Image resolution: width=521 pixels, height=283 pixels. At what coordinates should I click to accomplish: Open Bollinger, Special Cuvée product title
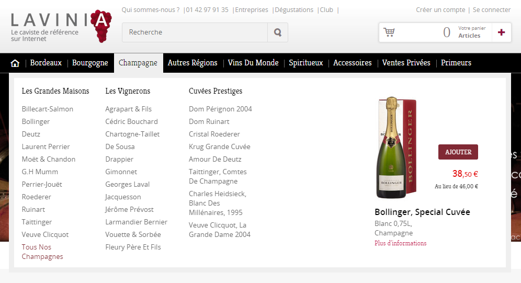coord(422,212)
